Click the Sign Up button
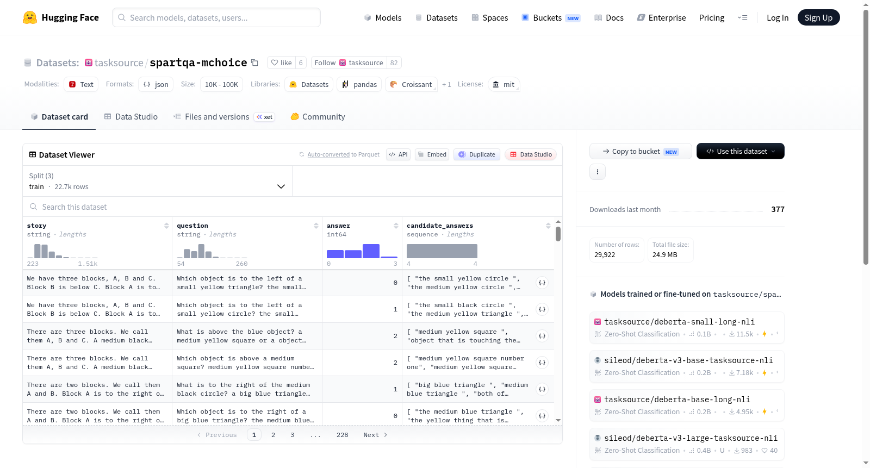 pos(818,17)
